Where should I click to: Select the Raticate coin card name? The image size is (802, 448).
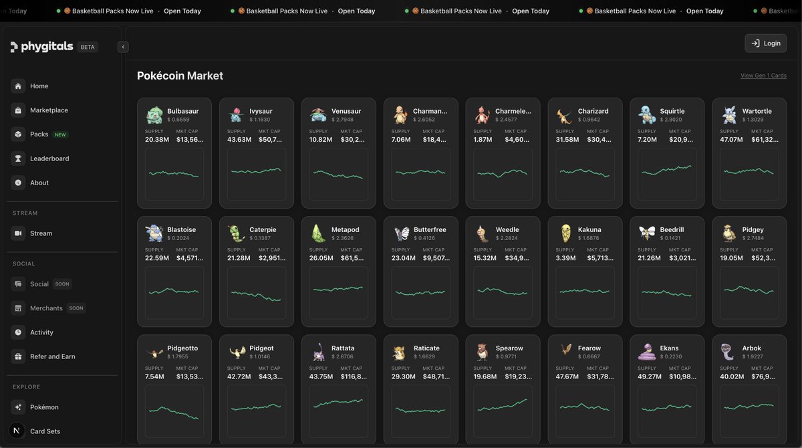[426, 348]
